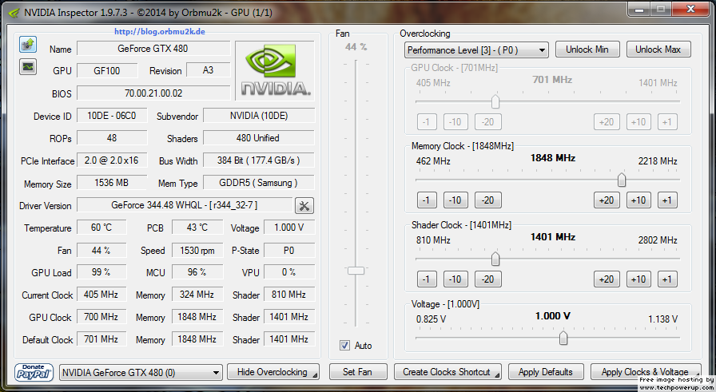This screenshot has height=392, width=716.
Task: Click the Memory Size value 1536 MB
Action: 112,183
